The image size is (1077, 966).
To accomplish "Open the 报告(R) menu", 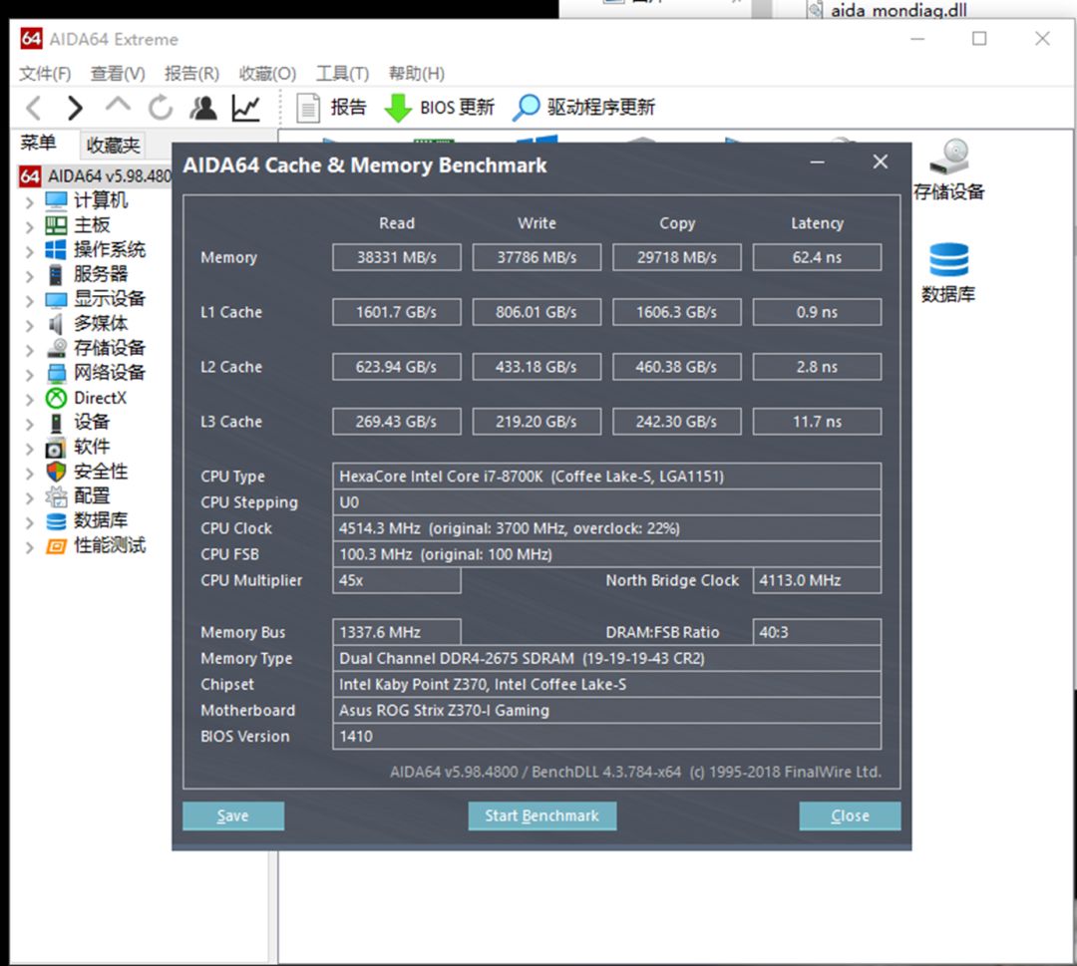I will [x=191, y=74].
